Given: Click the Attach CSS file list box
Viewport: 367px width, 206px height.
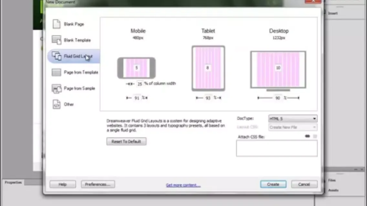Looking at the screenshot, I should [x=277, y=149].
